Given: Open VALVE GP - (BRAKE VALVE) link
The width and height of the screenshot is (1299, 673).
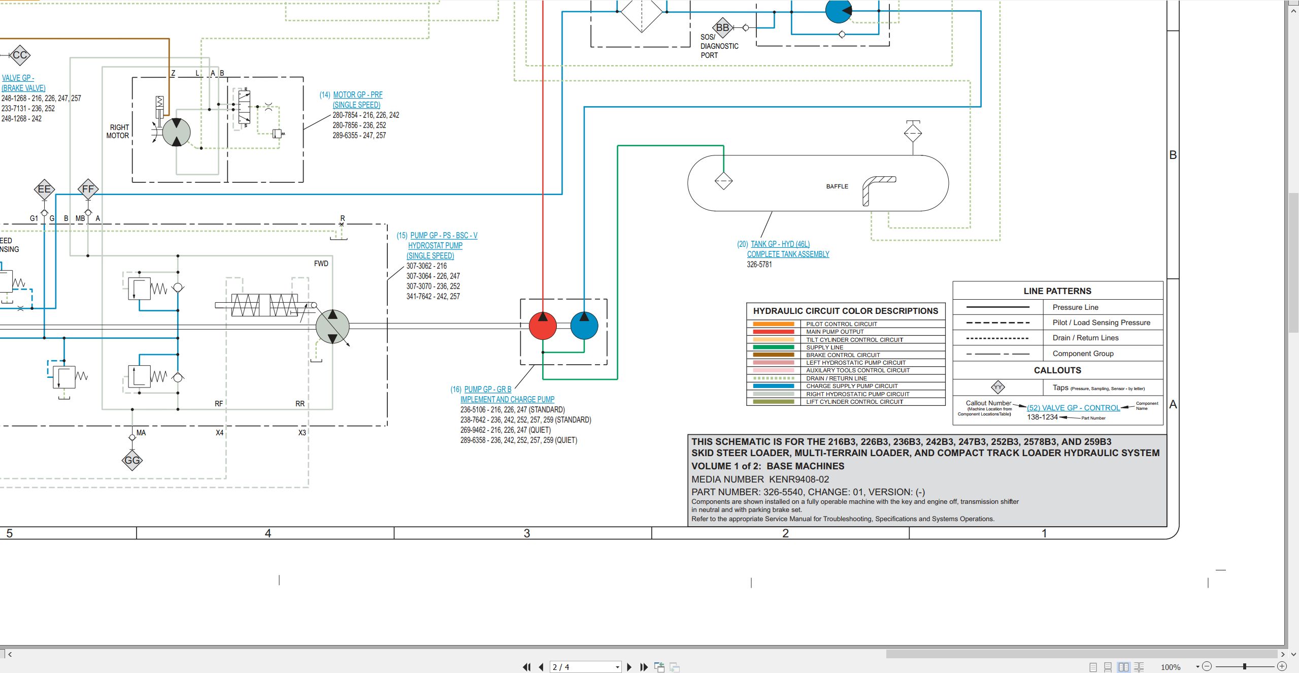Looking at the screenshot, I should tap(23, 83).
